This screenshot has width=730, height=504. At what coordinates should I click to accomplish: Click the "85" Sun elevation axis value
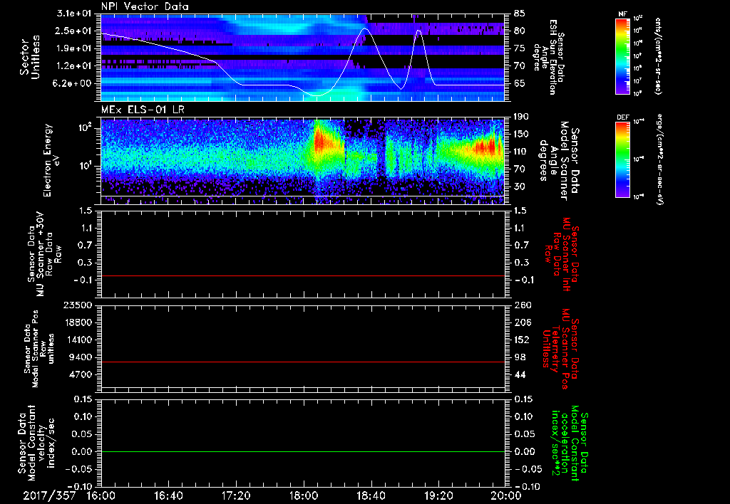[520, 14]
